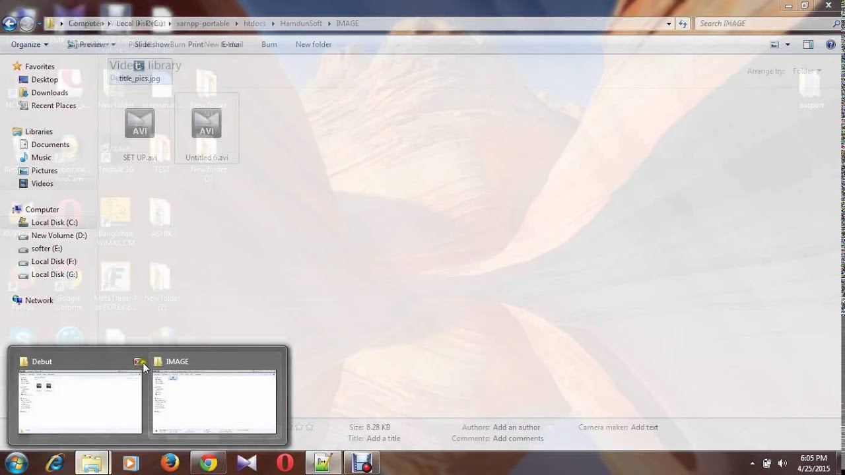The height and width of the screenshot is (475, 845).
Task: Switch to the IMAGE window thumbnail preview
Action: pos(214,402)
